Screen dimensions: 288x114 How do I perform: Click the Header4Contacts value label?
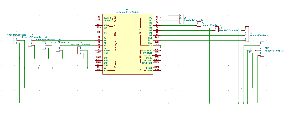coord(193,20)
